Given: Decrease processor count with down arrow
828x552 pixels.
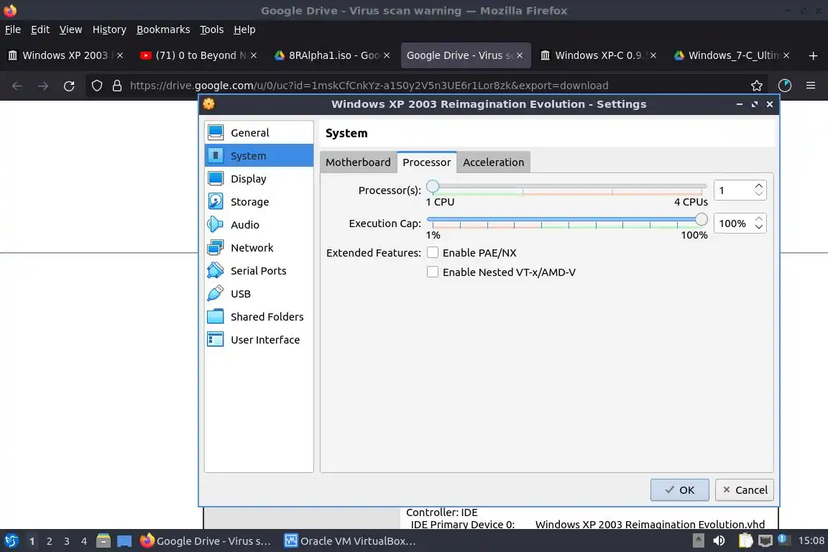Looking at the screenshot, I should click(x=759, y=194).
